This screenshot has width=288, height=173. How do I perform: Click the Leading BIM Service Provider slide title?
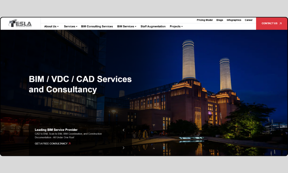pos(56,130)
